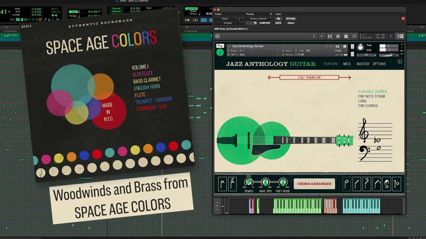Viewport: 426px width, 239px height.
Task: Toggle the Pre-roll button
Action: tap(116, 8)
